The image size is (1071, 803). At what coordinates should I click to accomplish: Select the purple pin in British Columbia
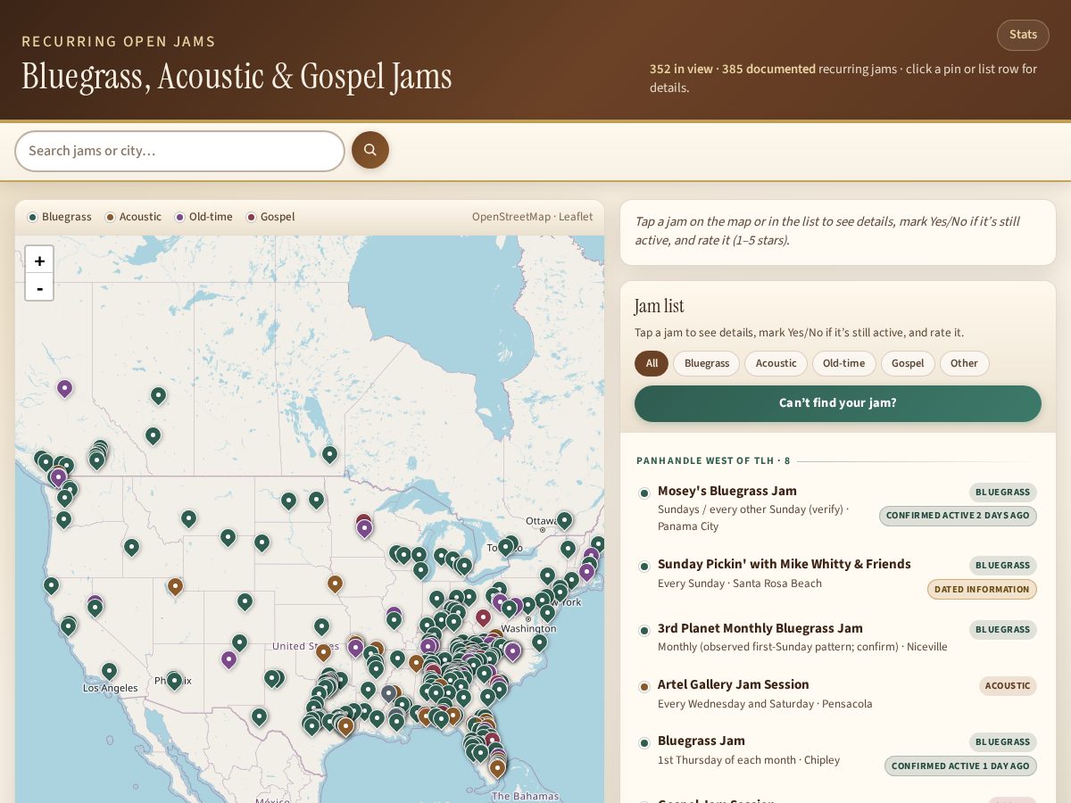tap(64, 389)
